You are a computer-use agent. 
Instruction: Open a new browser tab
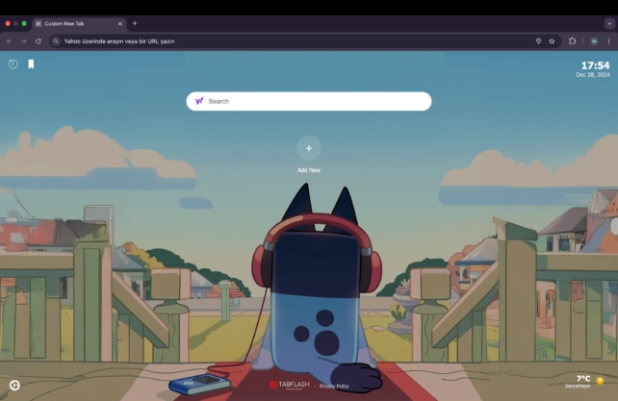[x=135, y=24]
